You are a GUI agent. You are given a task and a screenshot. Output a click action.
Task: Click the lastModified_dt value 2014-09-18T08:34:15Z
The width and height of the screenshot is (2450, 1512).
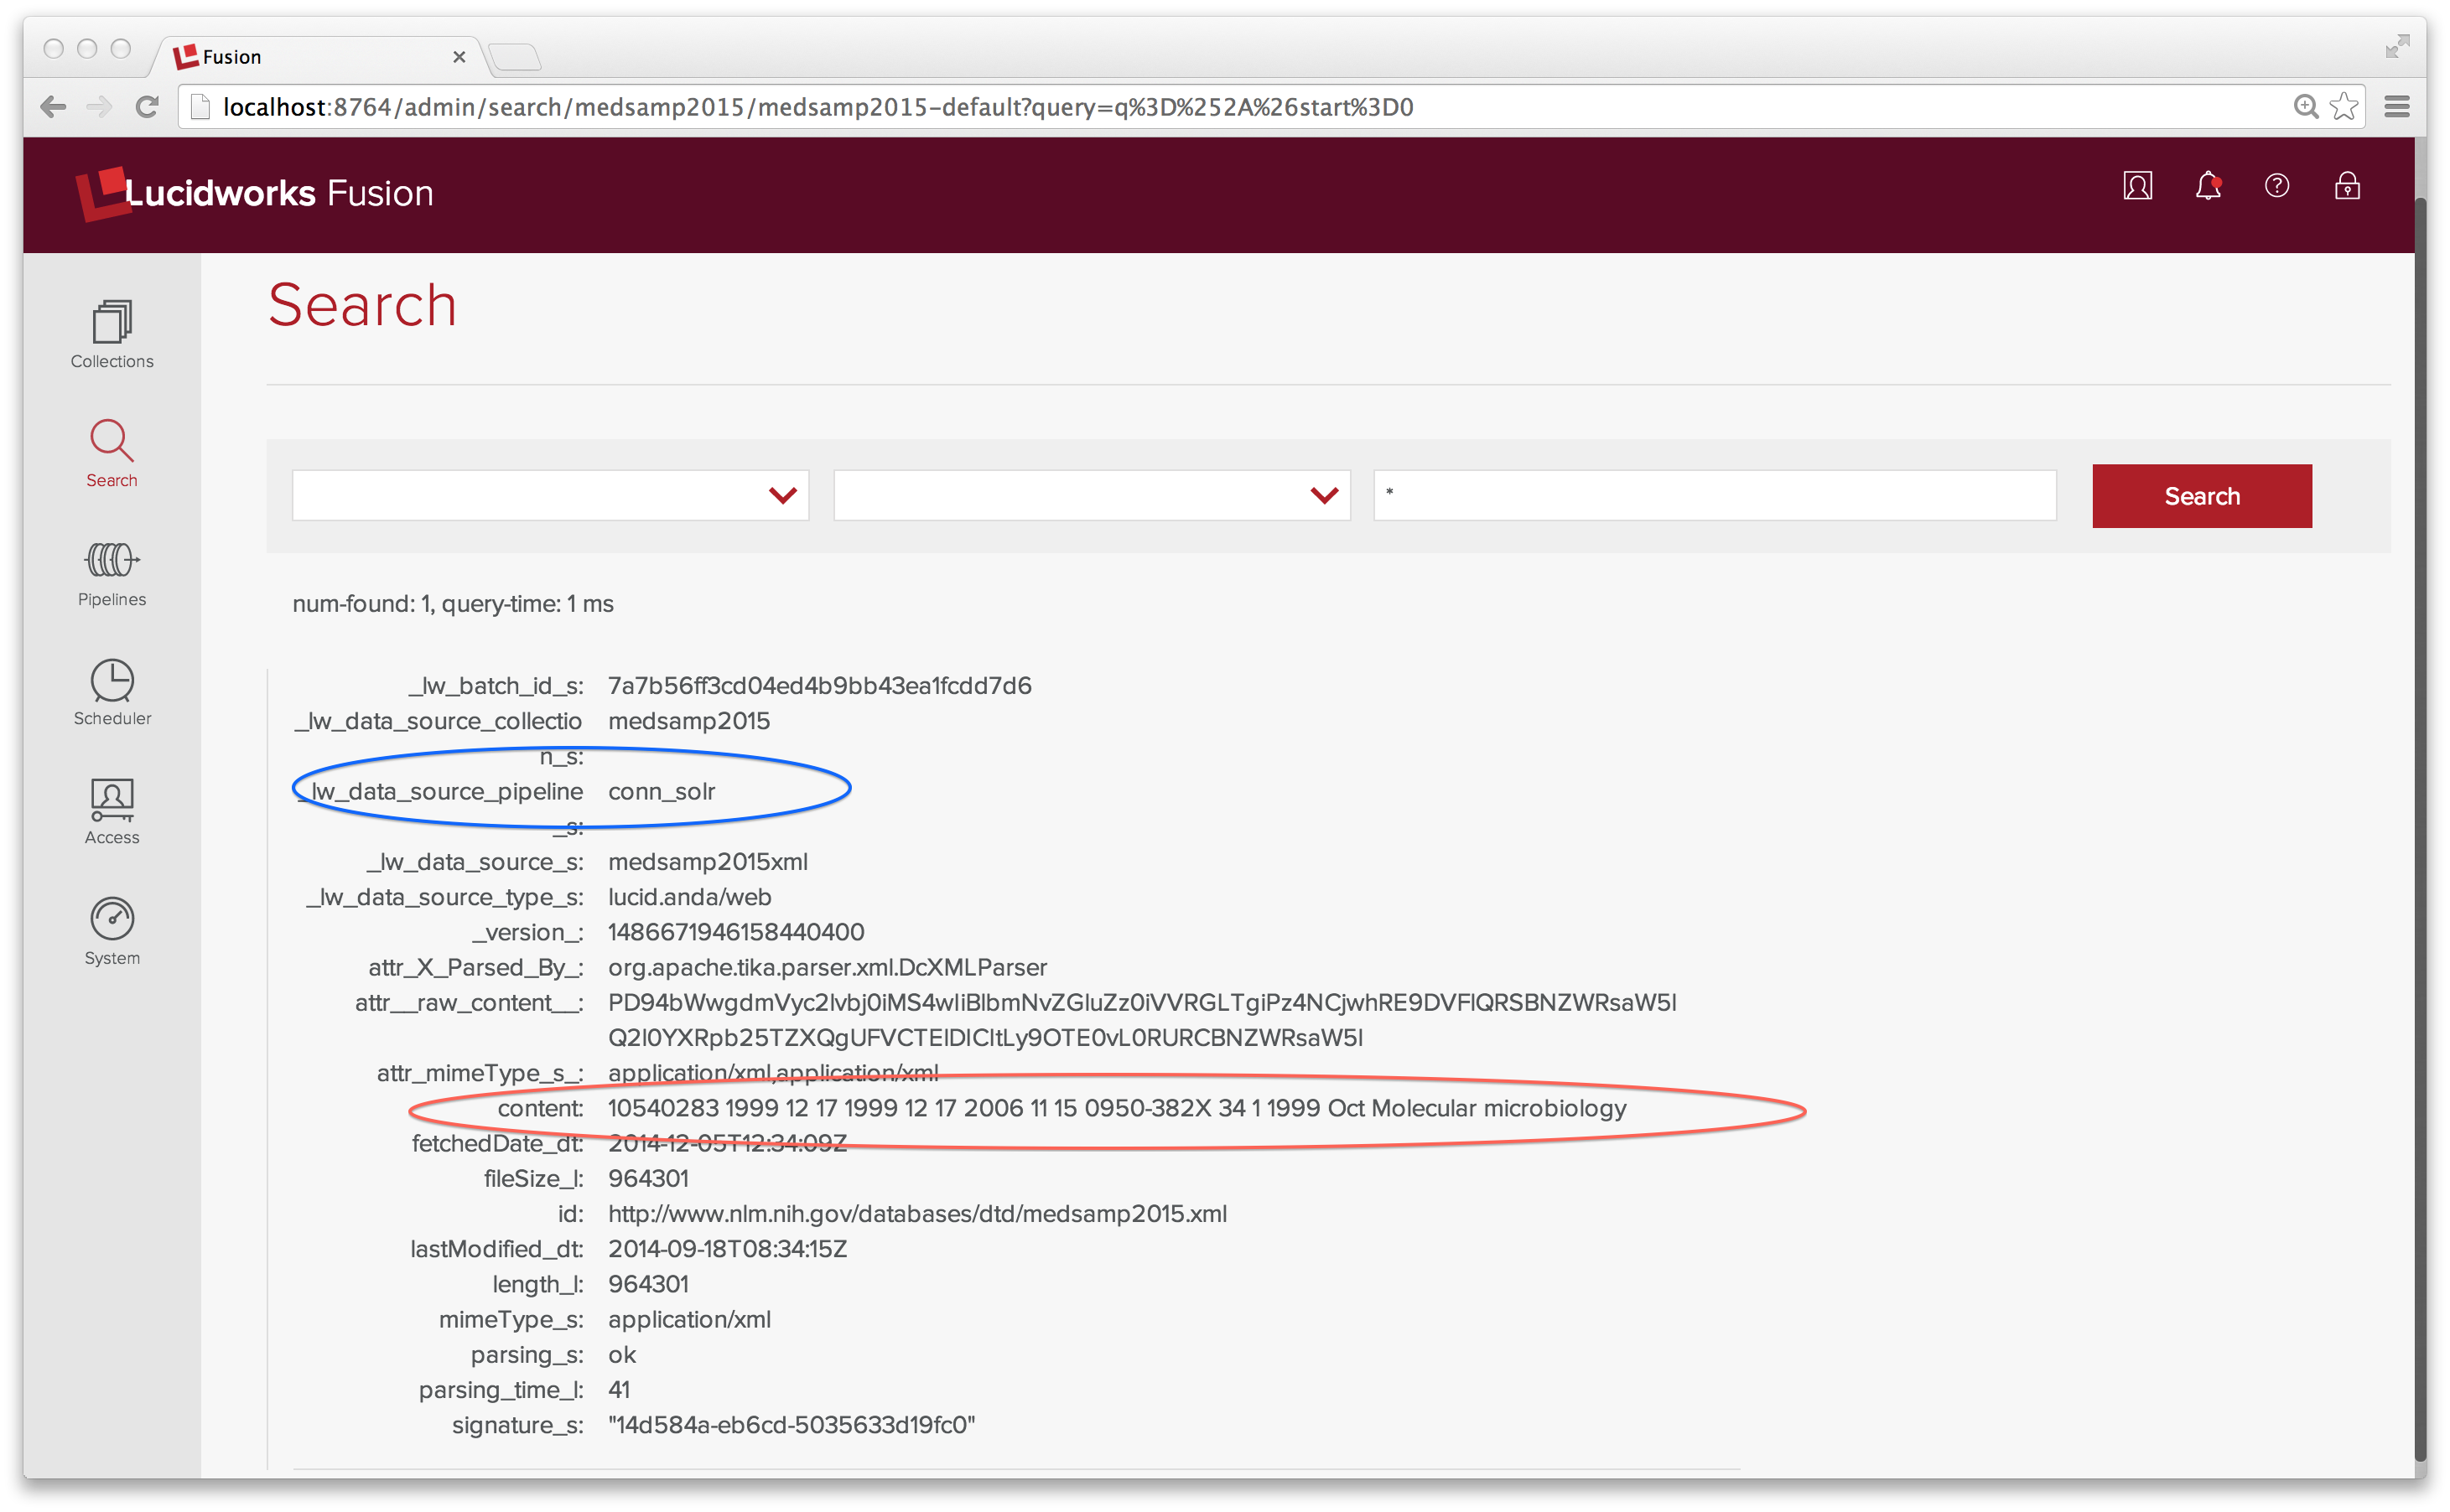(x=727, y=1249)
